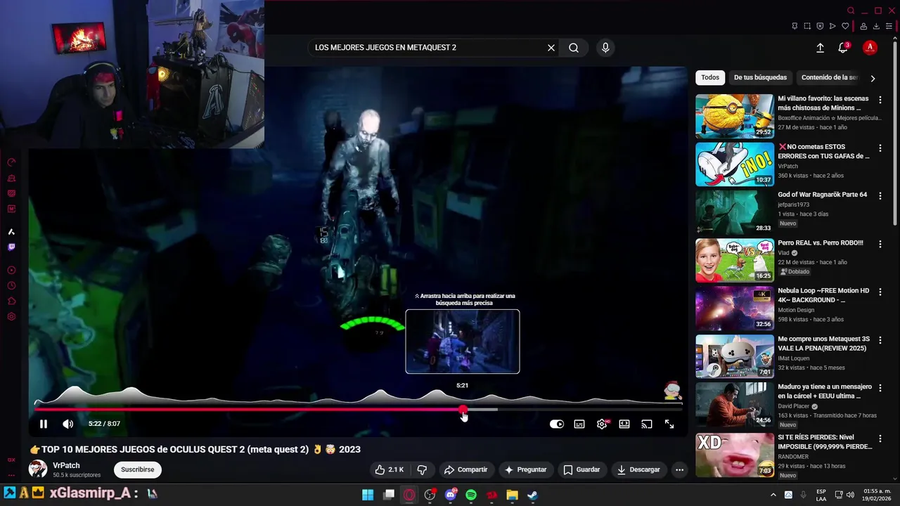
Task: Open the VrPatch channel name link
Action: click(66, 465)
